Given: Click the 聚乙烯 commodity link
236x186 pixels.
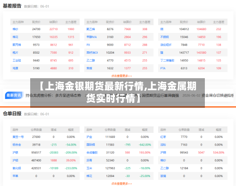Looking at the screenshot, I should 91,29.
